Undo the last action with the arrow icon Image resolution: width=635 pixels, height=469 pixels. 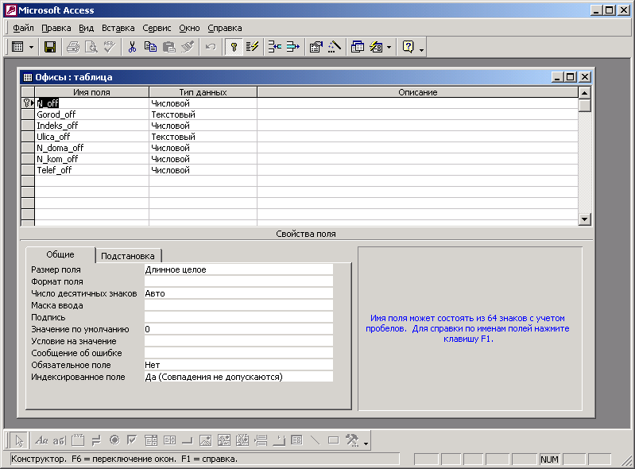(210, 47)
